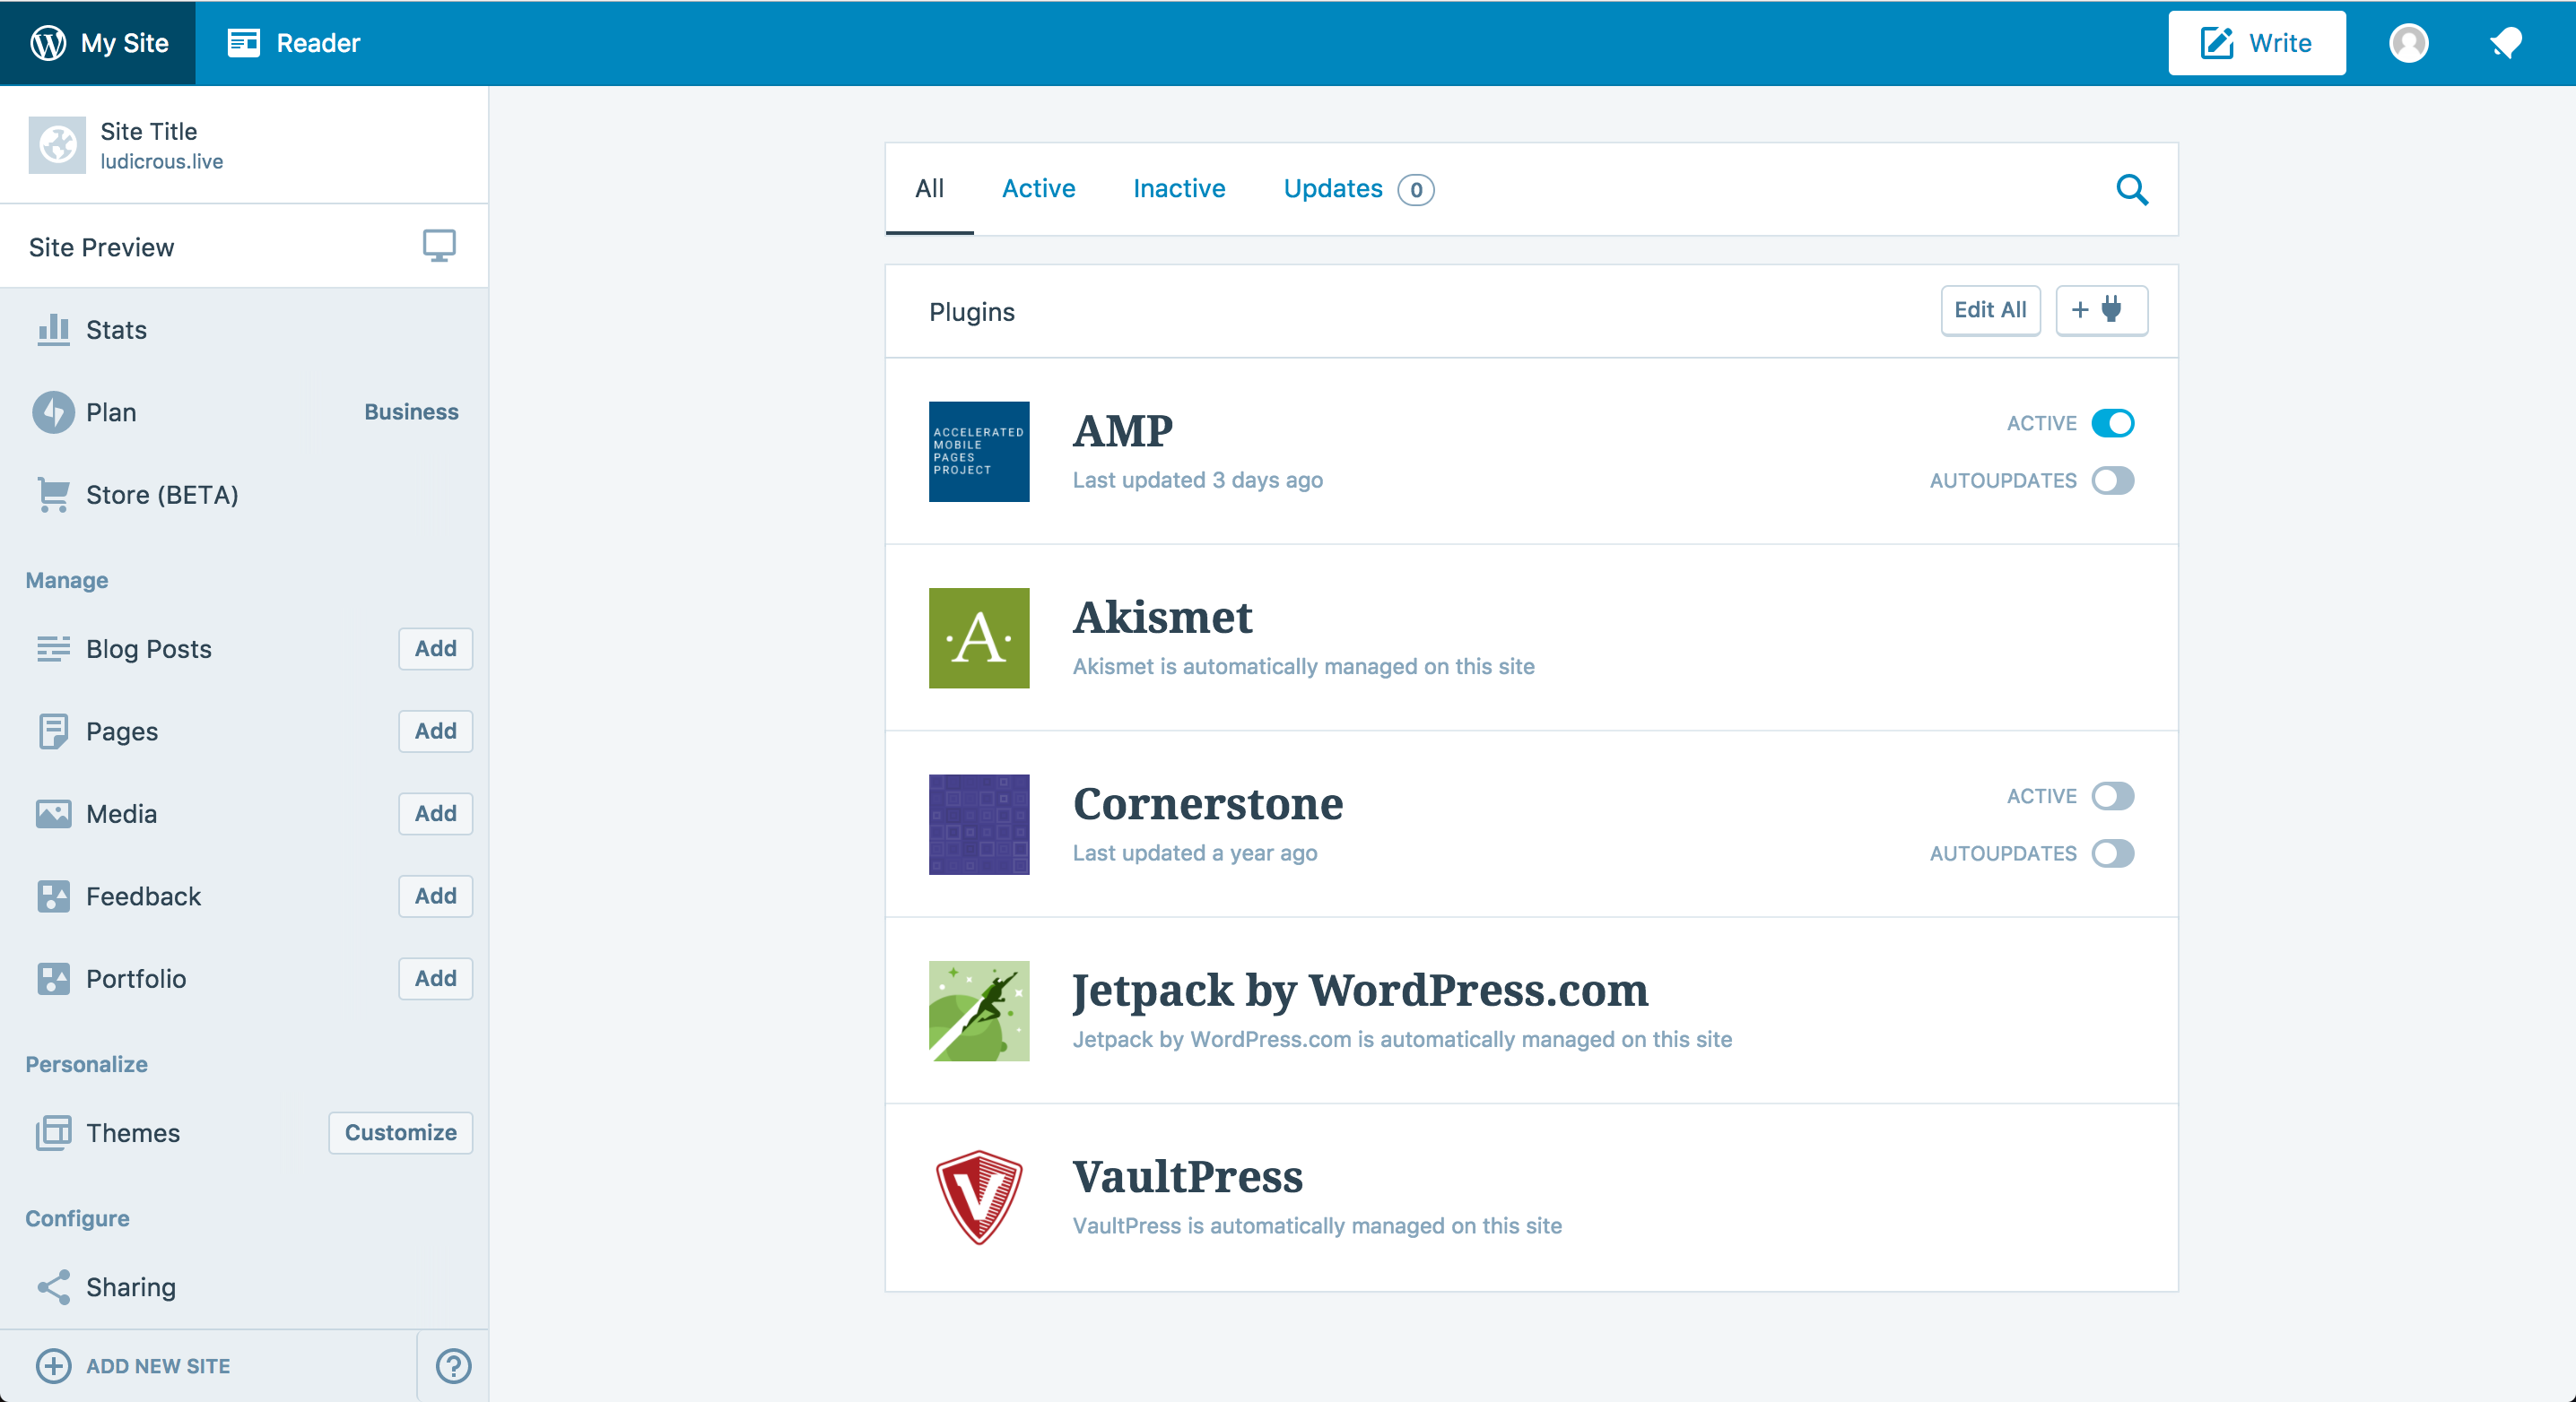Select the Plan lightning bolt icon
2576x1402 pixels.
click(53, 411)
